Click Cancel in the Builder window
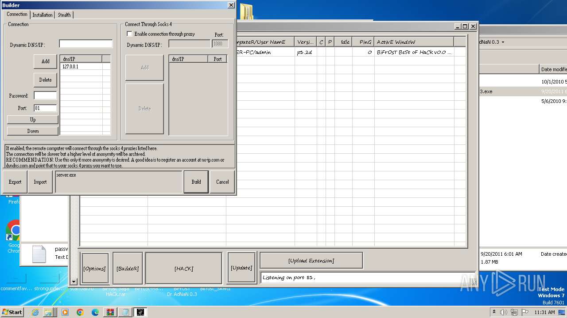This screenshot has height=318, width=567. (x=222, y=182)
